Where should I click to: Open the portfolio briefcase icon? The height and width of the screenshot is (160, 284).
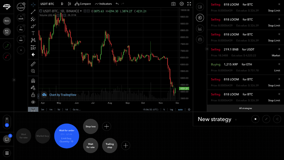[200, 39]
